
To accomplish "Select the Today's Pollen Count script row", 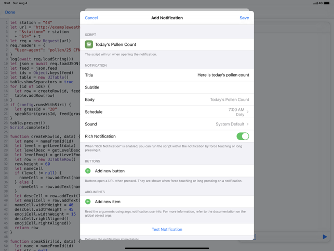I will (167, 45).
